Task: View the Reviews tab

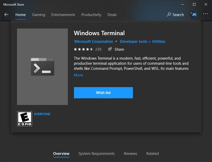Action: pos(130,153)
